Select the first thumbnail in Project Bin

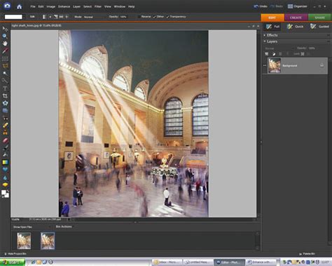[24, 241]
